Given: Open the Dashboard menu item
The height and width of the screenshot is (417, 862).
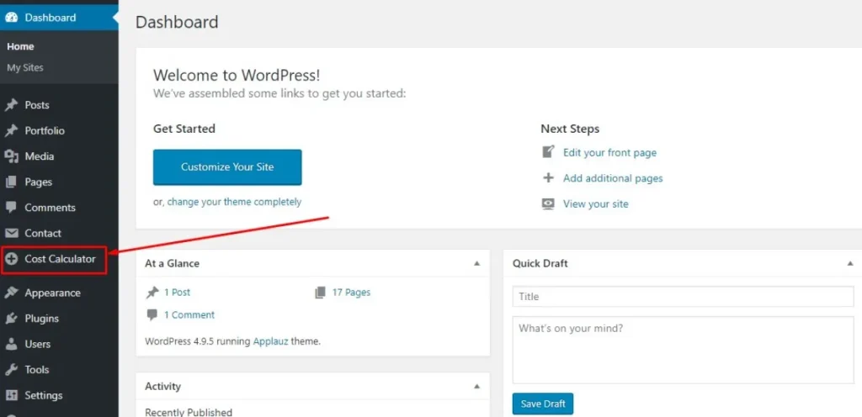Looking at the screenshot, I should (59, 18).
